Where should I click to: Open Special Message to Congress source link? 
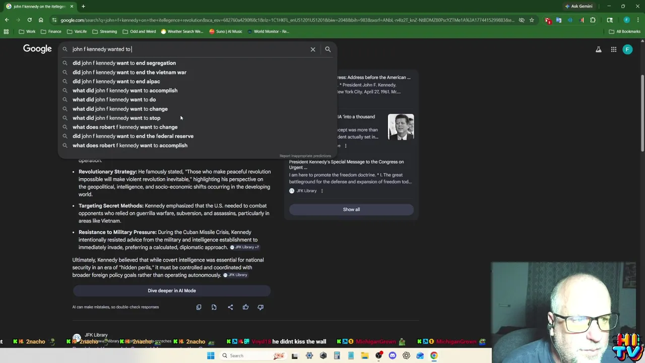pyautogui.click(x=346, y=164)
